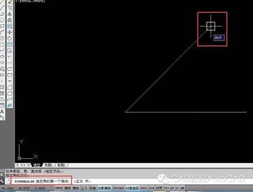
Task: Select the Stretch tool
Action: [10, 50]
